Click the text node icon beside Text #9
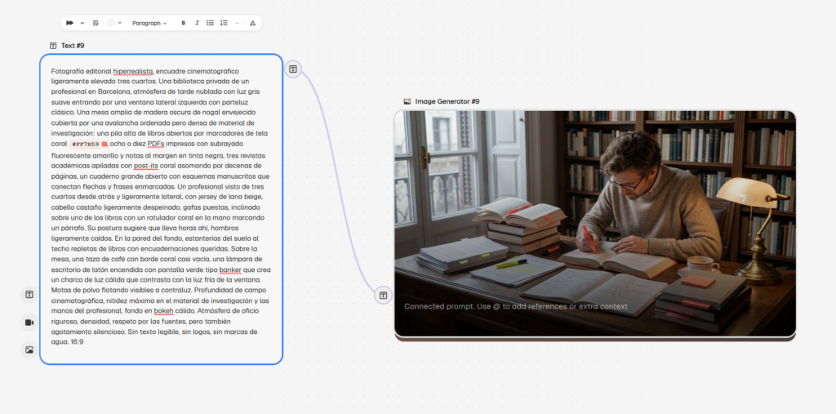836x414 pixels. coord(53,46)
